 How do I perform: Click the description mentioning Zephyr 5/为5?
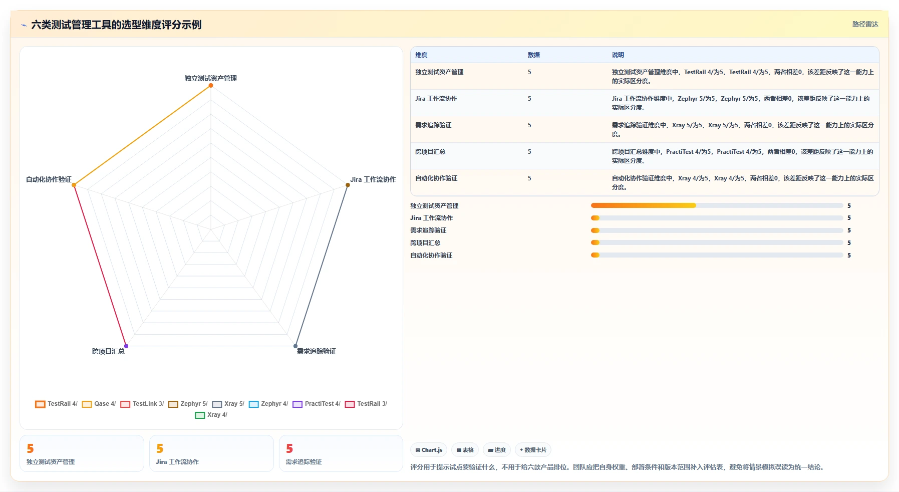pos(741,103)
